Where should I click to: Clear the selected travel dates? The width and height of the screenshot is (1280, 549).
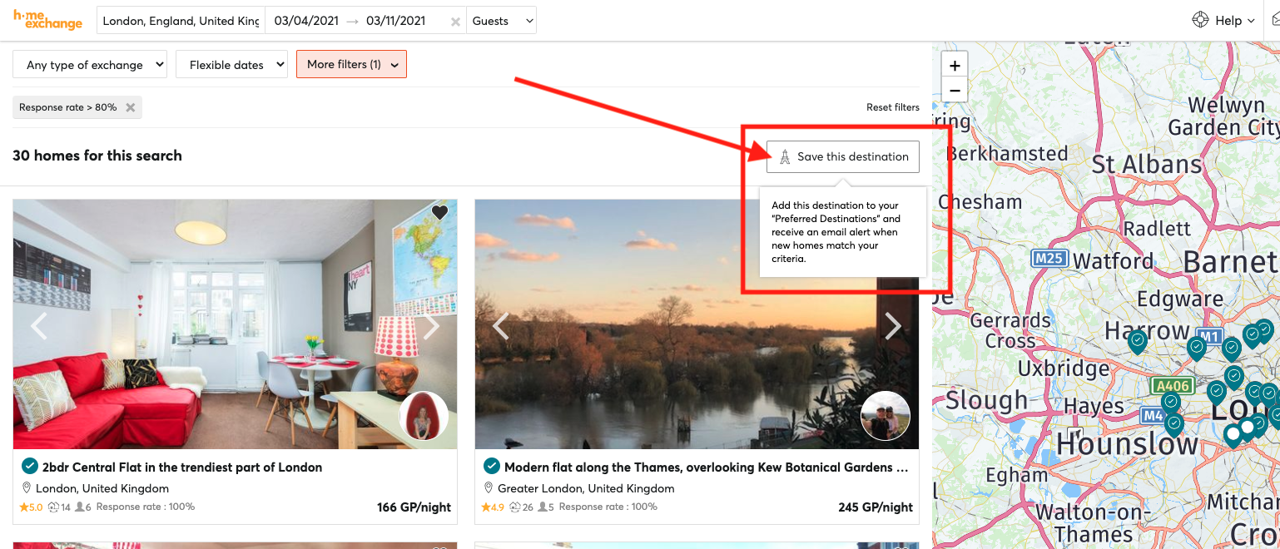pos(456,20)
